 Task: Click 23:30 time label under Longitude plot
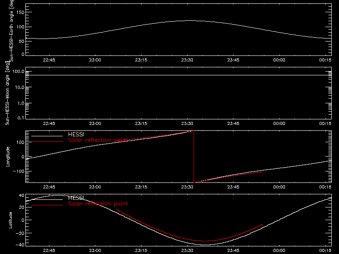point(187,187)
